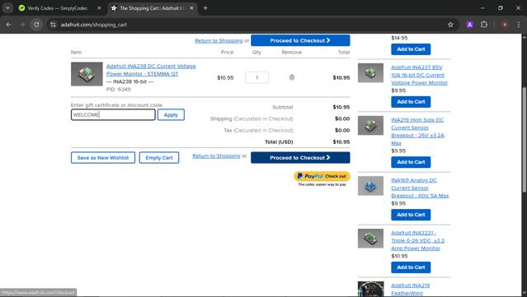Screen dimensions: 527x297
Task: Click INA219 High Side product thumbnail
Action: coord(370,125)
